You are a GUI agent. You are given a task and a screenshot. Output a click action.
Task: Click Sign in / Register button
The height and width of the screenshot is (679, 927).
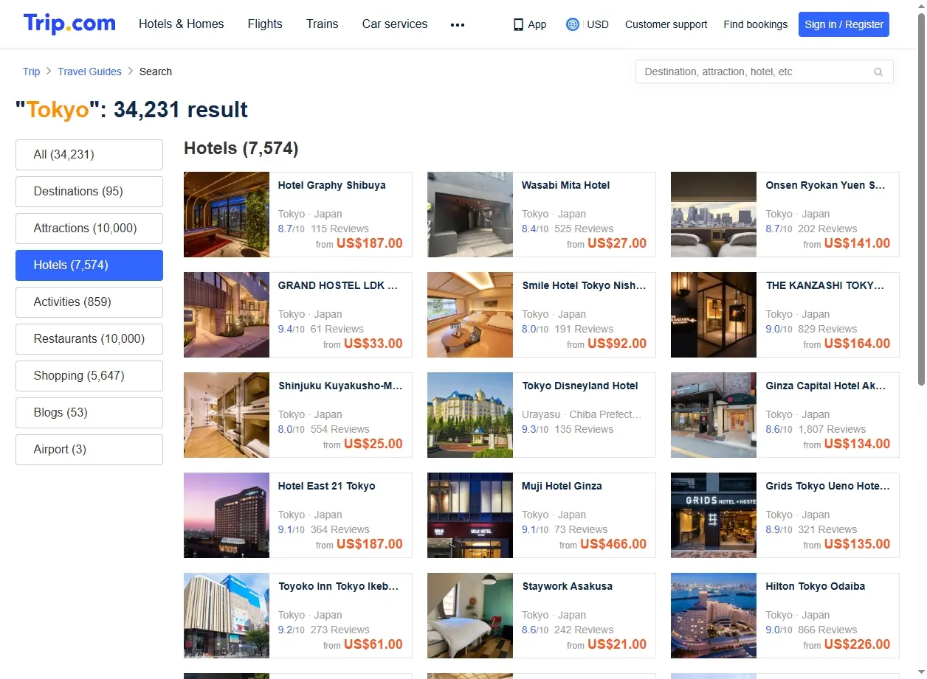point(844,24)
